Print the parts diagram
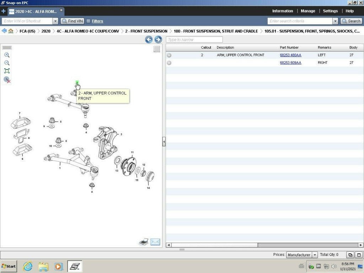Viewport: 364px width, 273px height. (x=144, y=242)
